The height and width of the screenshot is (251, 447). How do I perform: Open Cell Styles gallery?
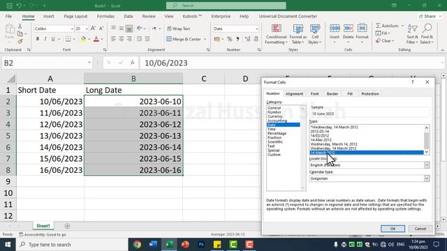[x=315, y=34]
